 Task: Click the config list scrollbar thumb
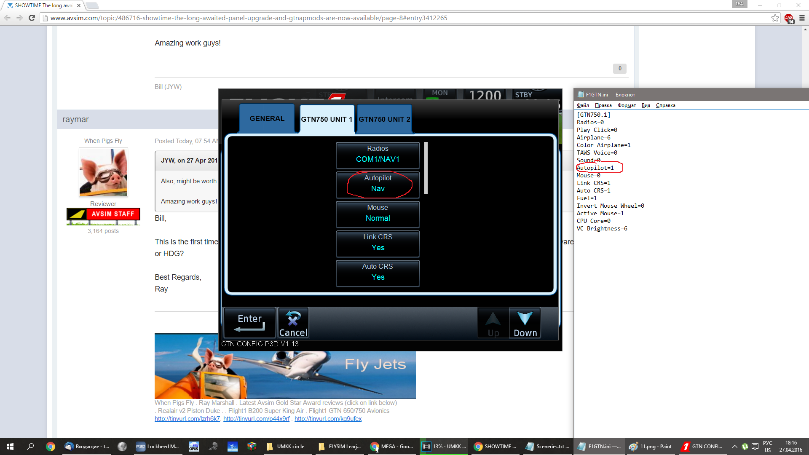coord(426,168)
